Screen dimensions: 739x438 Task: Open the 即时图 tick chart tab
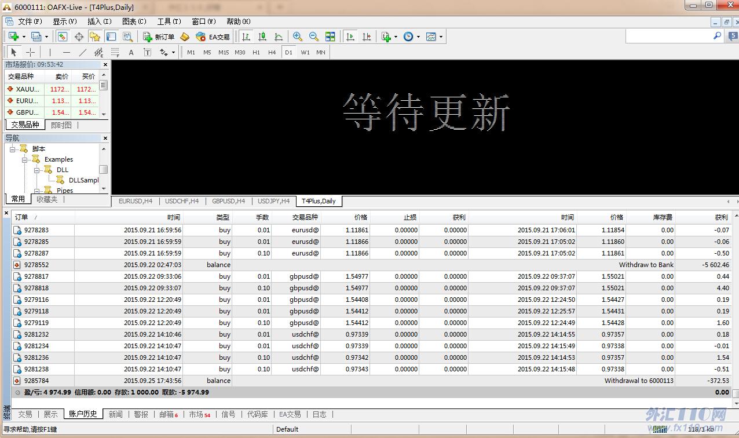point(61,125)
